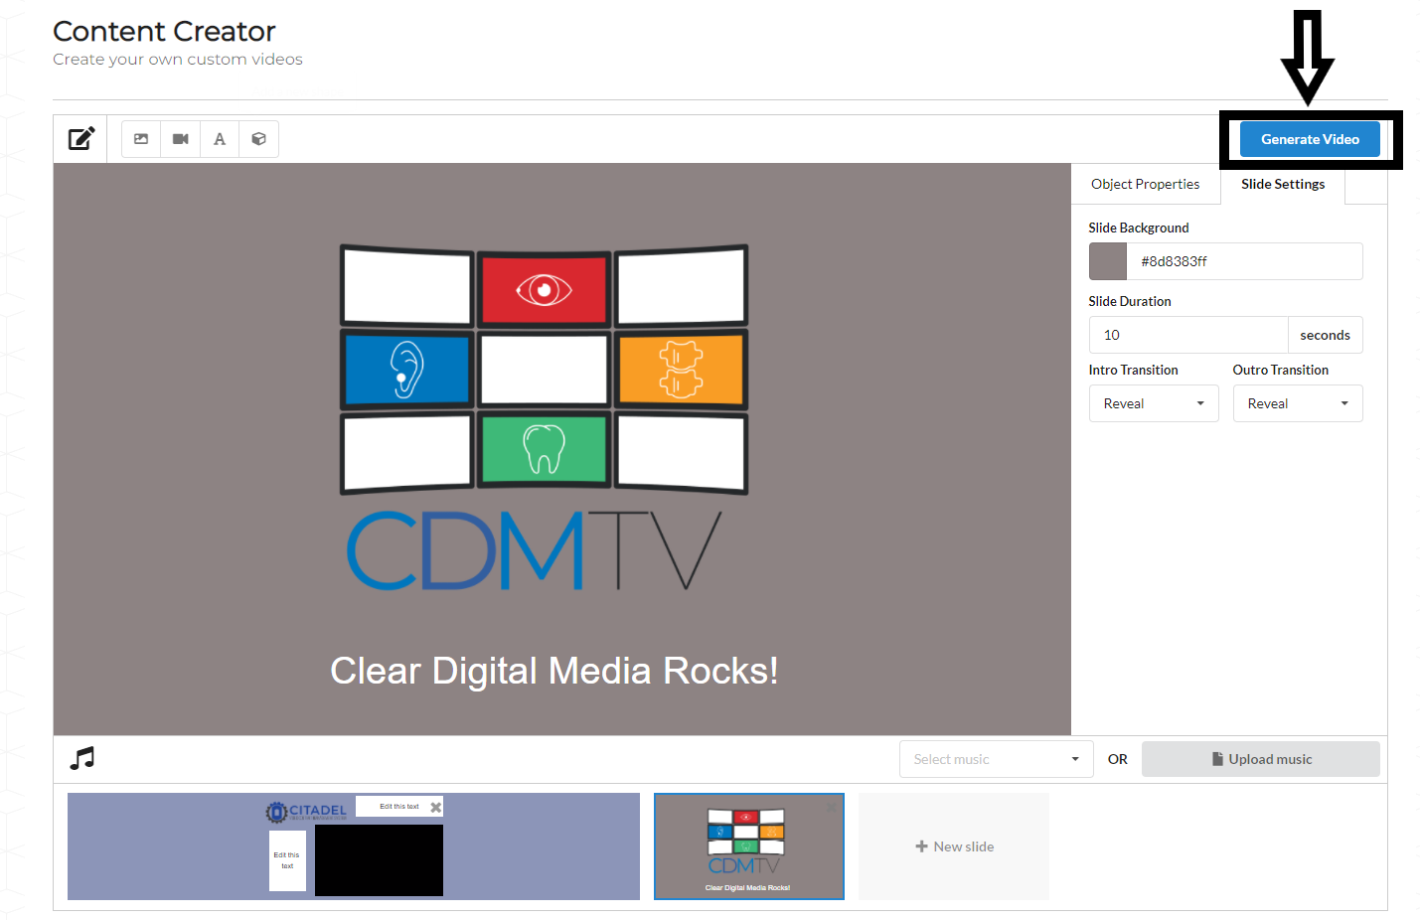Select the CDMTV logo on canvas
The width and height of the screenshot is (1420, 920).
click(544, 417)
